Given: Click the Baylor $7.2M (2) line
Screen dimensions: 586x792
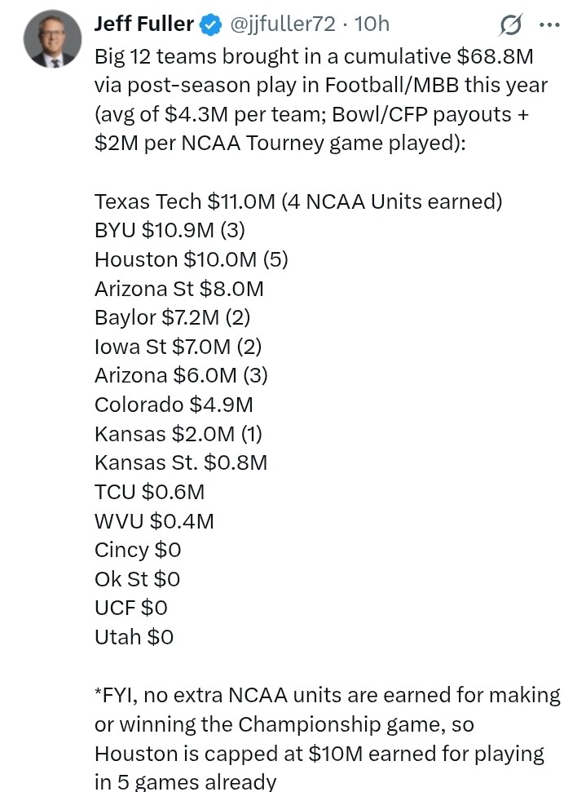Looking at the screenshot, I should tap(172, 318).
